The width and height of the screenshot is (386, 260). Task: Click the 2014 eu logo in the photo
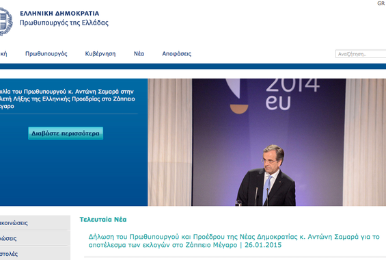click(x=292, y=94)
